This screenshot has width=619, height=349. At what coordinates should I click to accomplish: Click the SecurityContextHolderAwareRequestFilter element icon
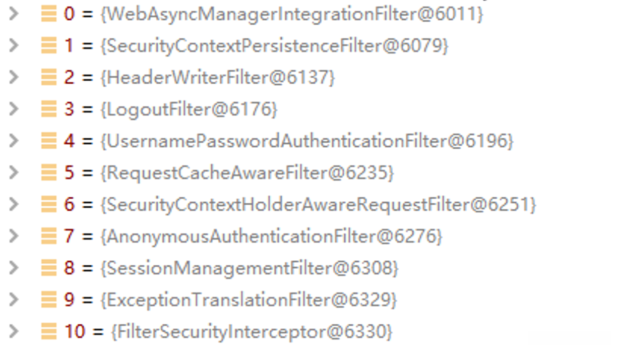point(49,205)
